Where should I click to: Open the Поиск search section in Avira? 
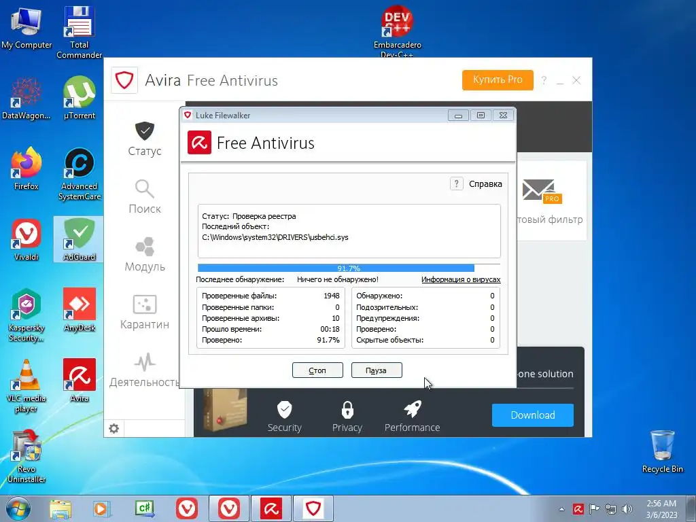tap(145, 196)
